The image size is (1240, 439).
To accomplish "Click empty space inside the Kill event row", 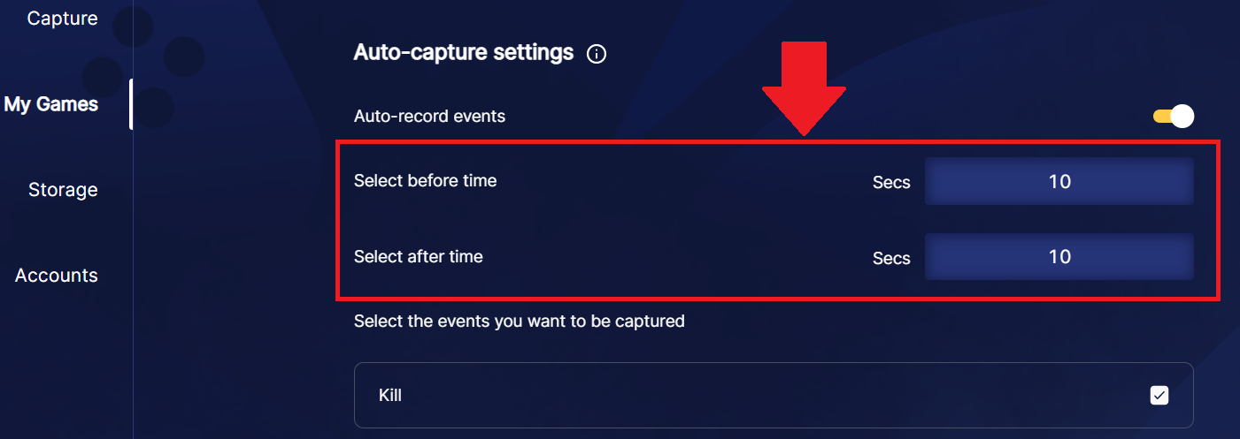I will pyautogui.click(x=752, y=395).
